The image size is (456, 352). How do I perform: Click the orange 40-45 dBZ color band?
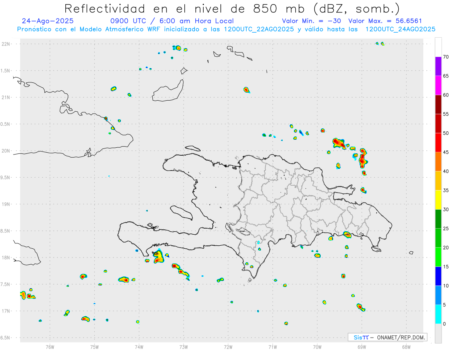tap(438, 162)
